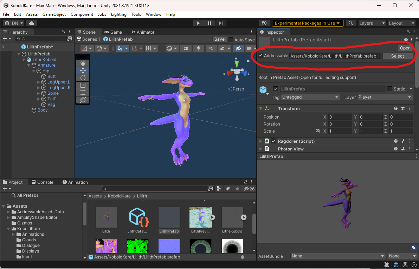419x269 pixels.
Task: Open the Lighting menu
Action: 119,14
